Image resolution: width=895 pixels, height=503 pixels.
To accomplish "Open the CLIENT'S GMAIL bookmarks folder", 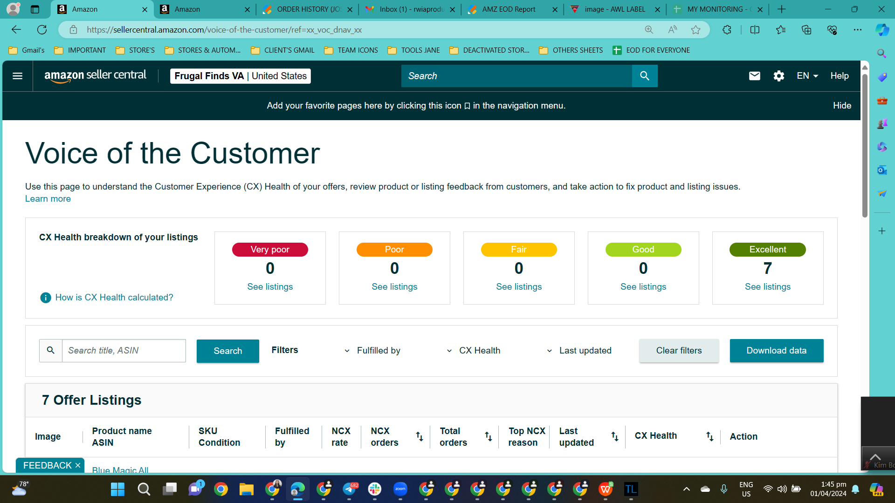I will [282, 50].
